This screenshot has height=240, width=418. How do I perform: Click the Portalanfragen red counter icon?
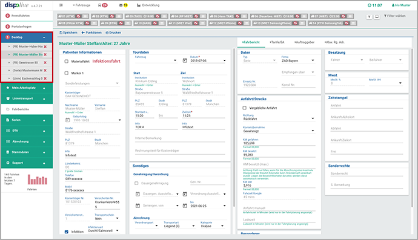pyautogui.click(x=7, y=27)
